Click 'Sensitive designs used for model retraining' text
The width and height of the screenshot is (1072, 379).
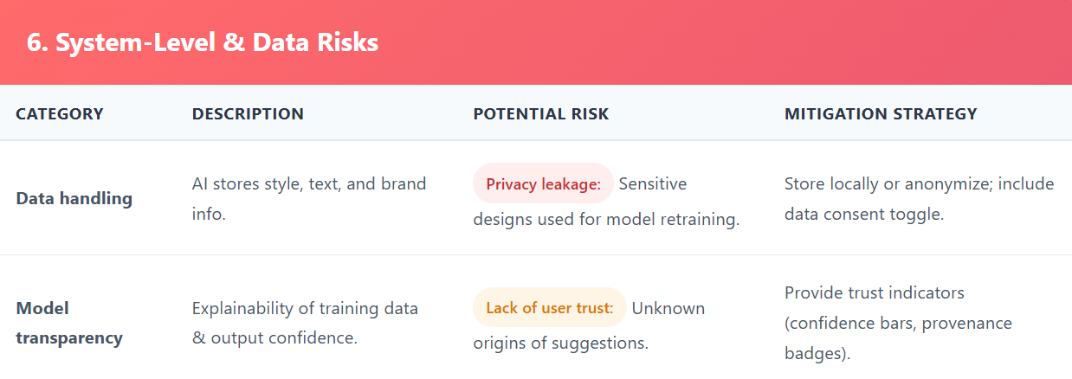[605, 219]
